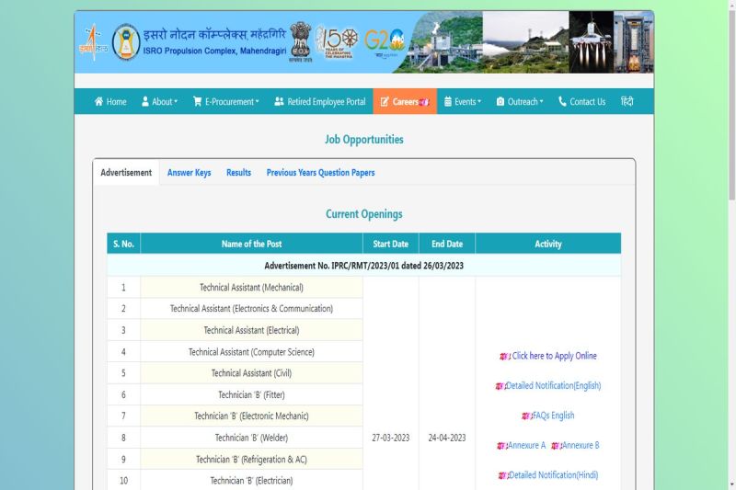Switch site language to Hindi
Screen dimensions: 736x490
point(627,102)
